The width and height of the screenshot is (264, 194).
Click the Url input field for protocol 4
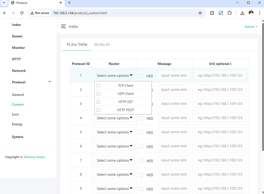tap(220, 118)
